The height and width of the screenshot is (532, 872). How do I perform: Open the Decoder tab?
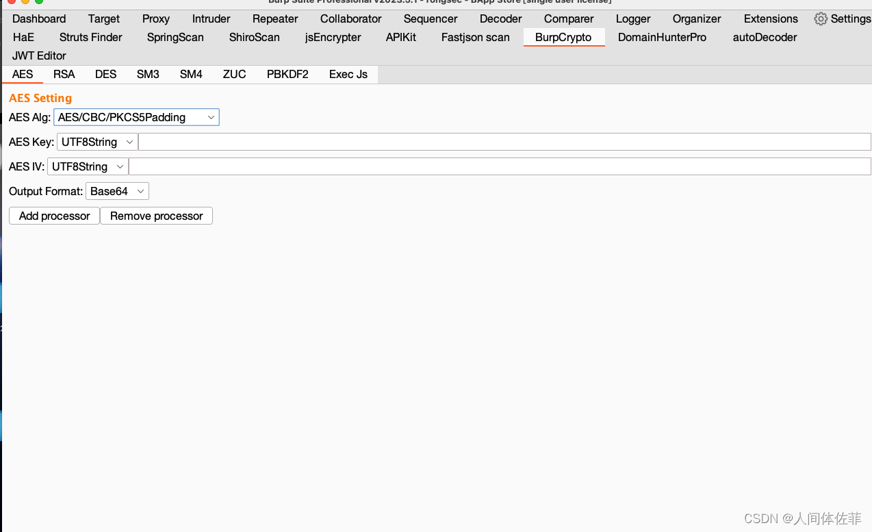click(x=501, y=18)
